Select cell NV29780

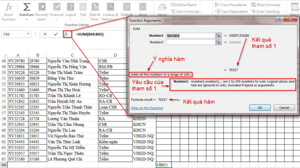(x=18, y=61)
